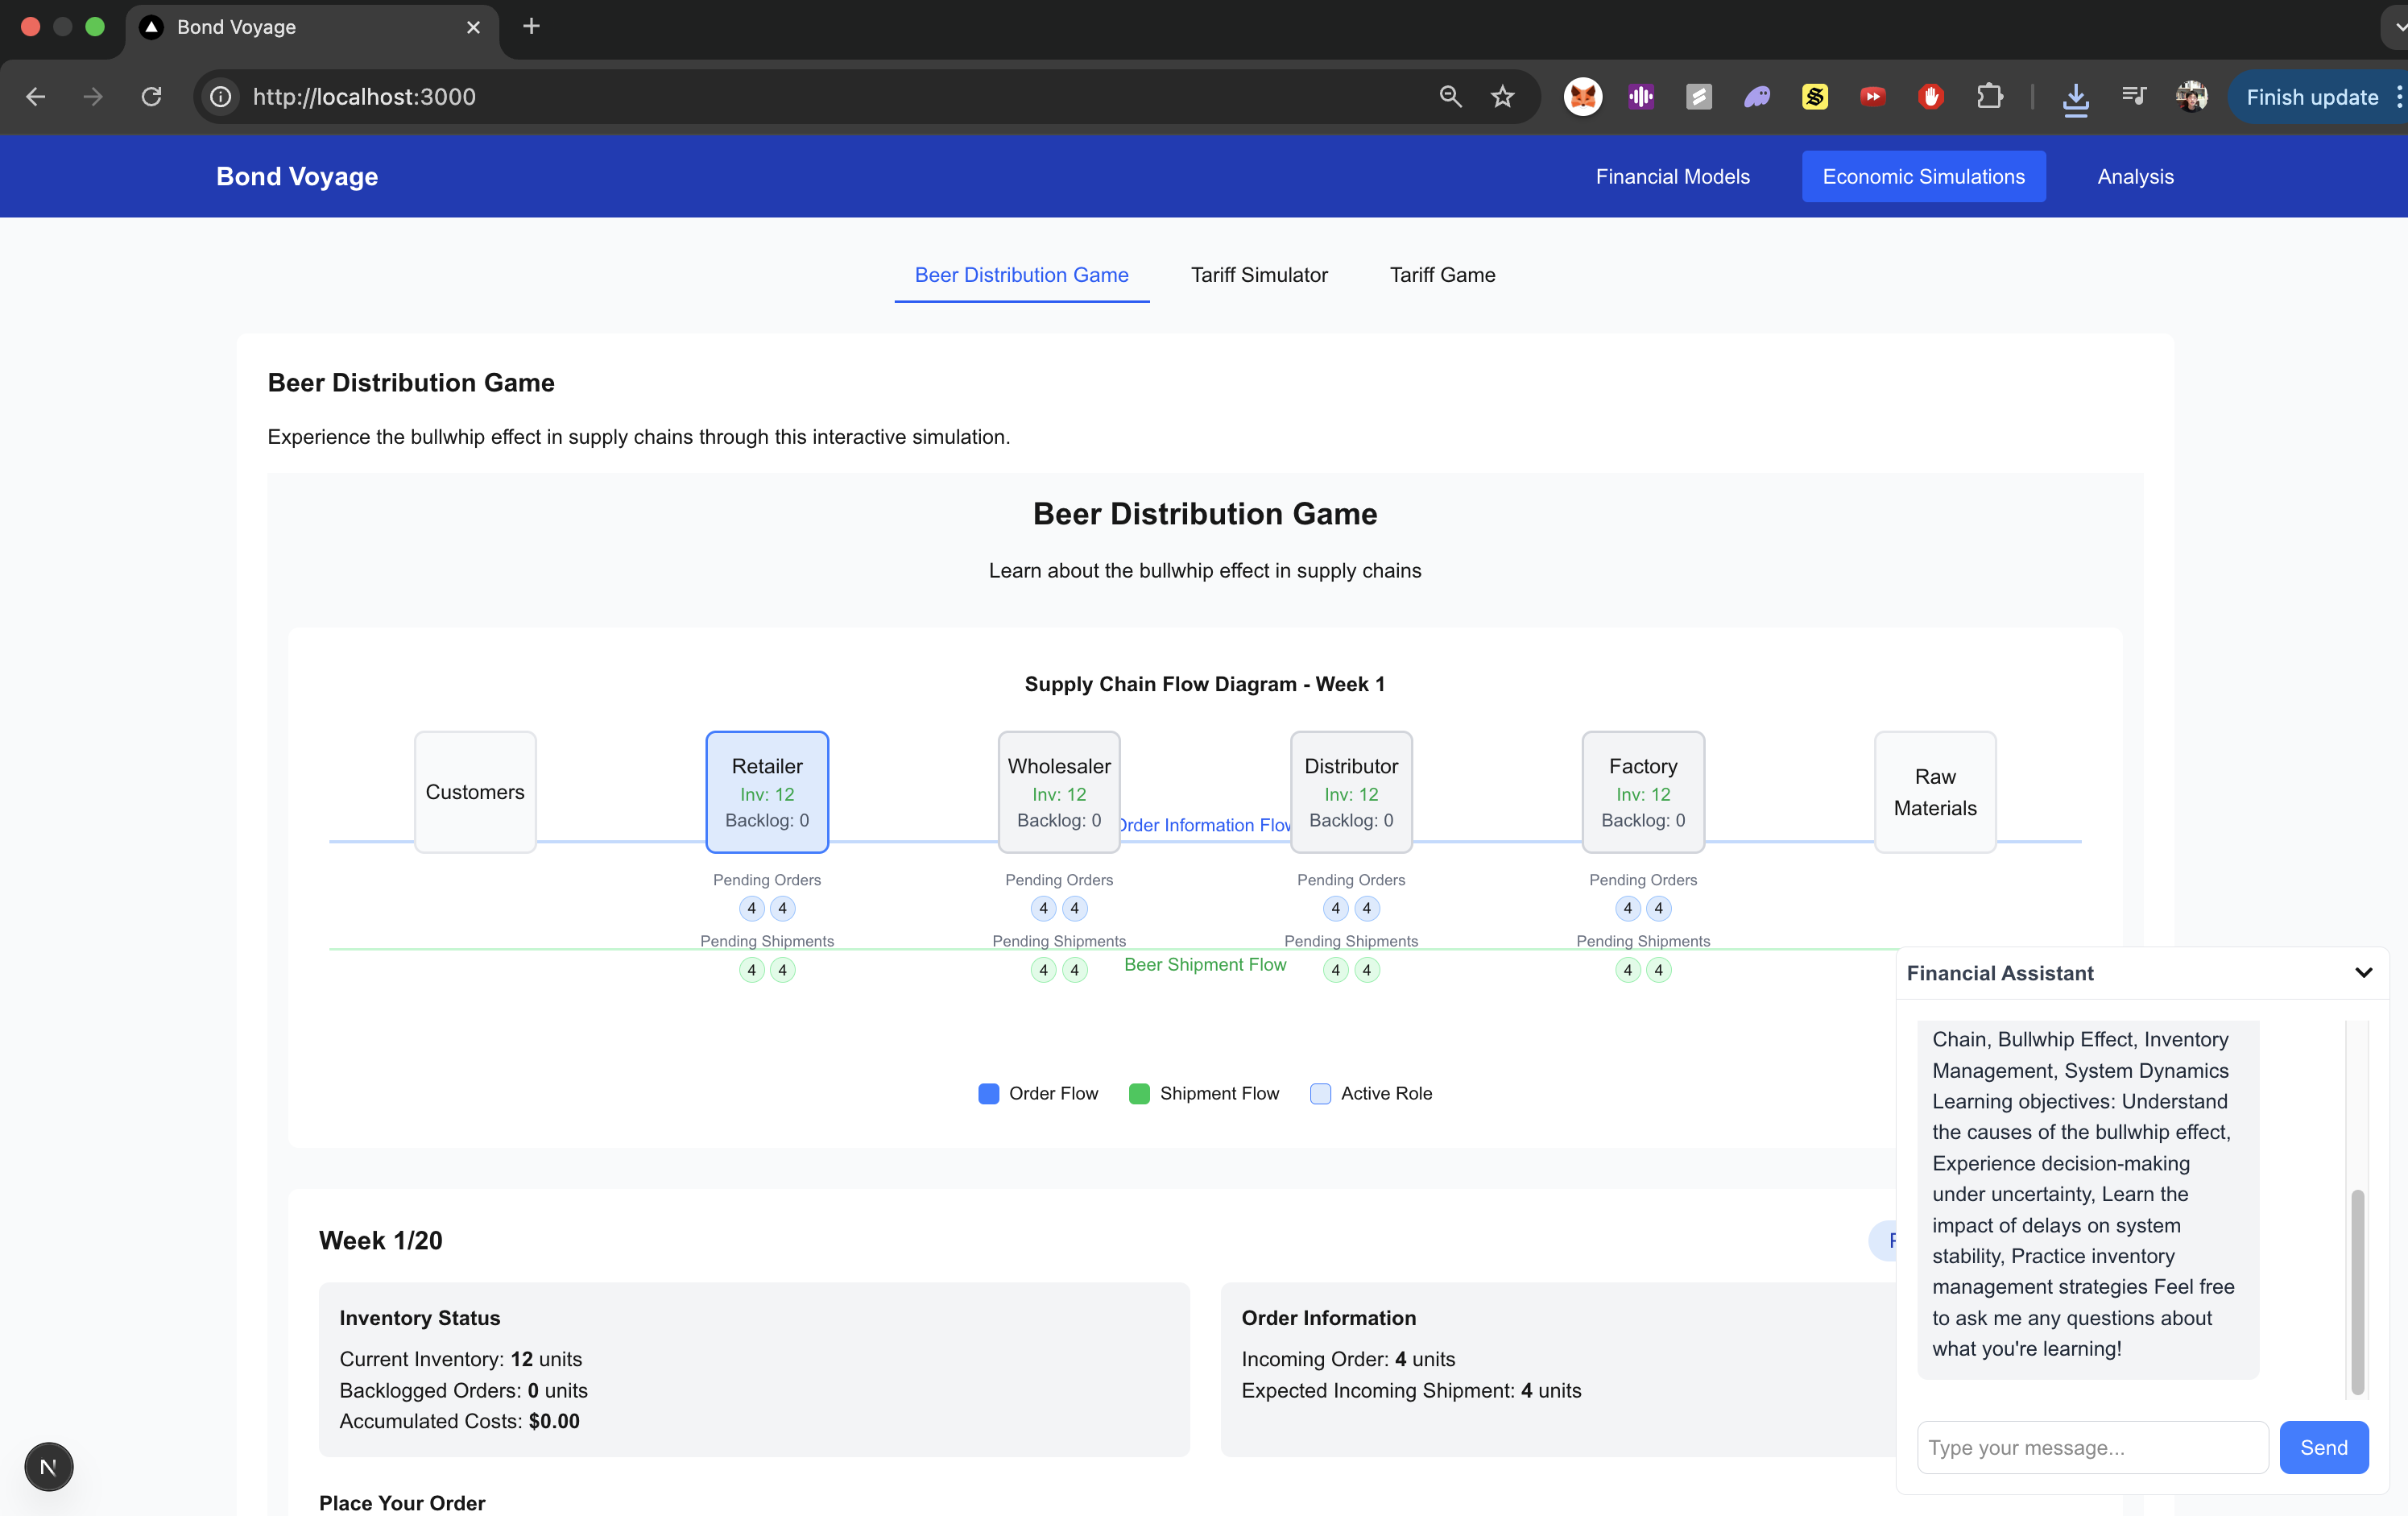Collapse the Financial Assistant chevron

pyautogui.click(x=2363, y=972)
